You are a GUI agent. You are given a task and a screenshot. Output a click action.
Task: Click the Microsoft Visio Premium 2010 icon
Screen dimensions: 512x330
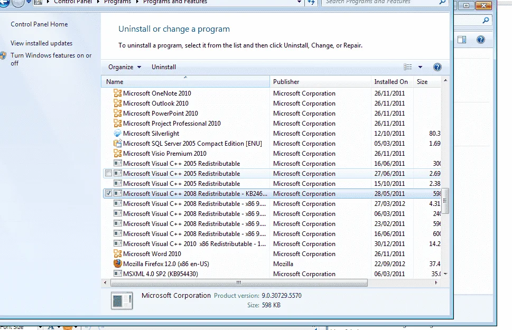pos(117,154)
